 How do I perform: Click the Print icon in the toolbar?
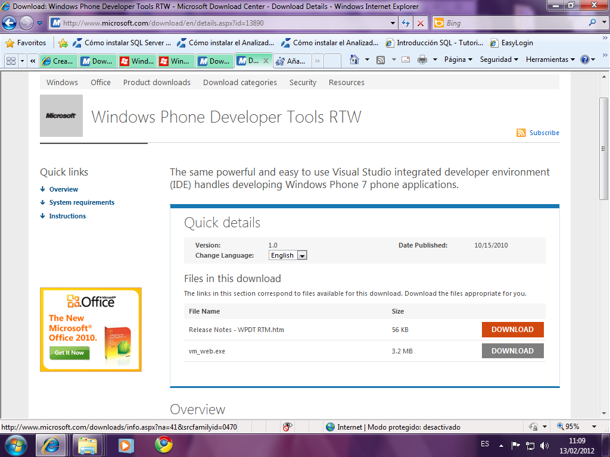point(422,60)
